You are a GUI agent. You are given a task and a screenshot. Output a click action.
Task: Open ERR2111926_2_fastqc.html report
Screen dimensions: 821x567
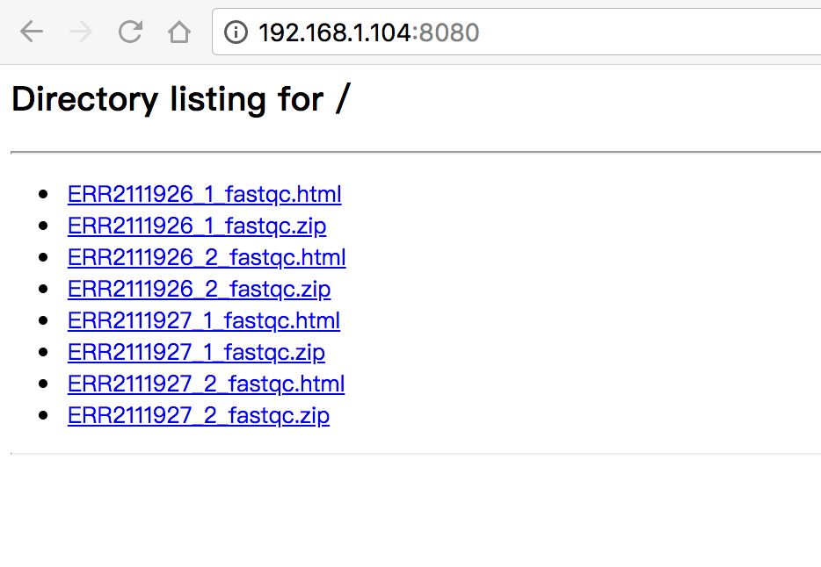[206, 257]
